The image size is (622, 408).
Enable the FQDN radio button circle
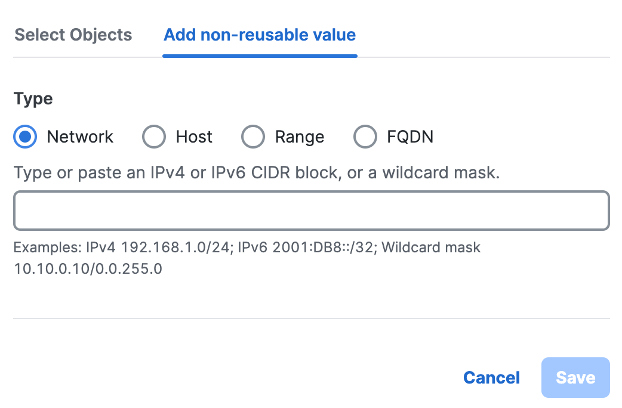(365, 137)
